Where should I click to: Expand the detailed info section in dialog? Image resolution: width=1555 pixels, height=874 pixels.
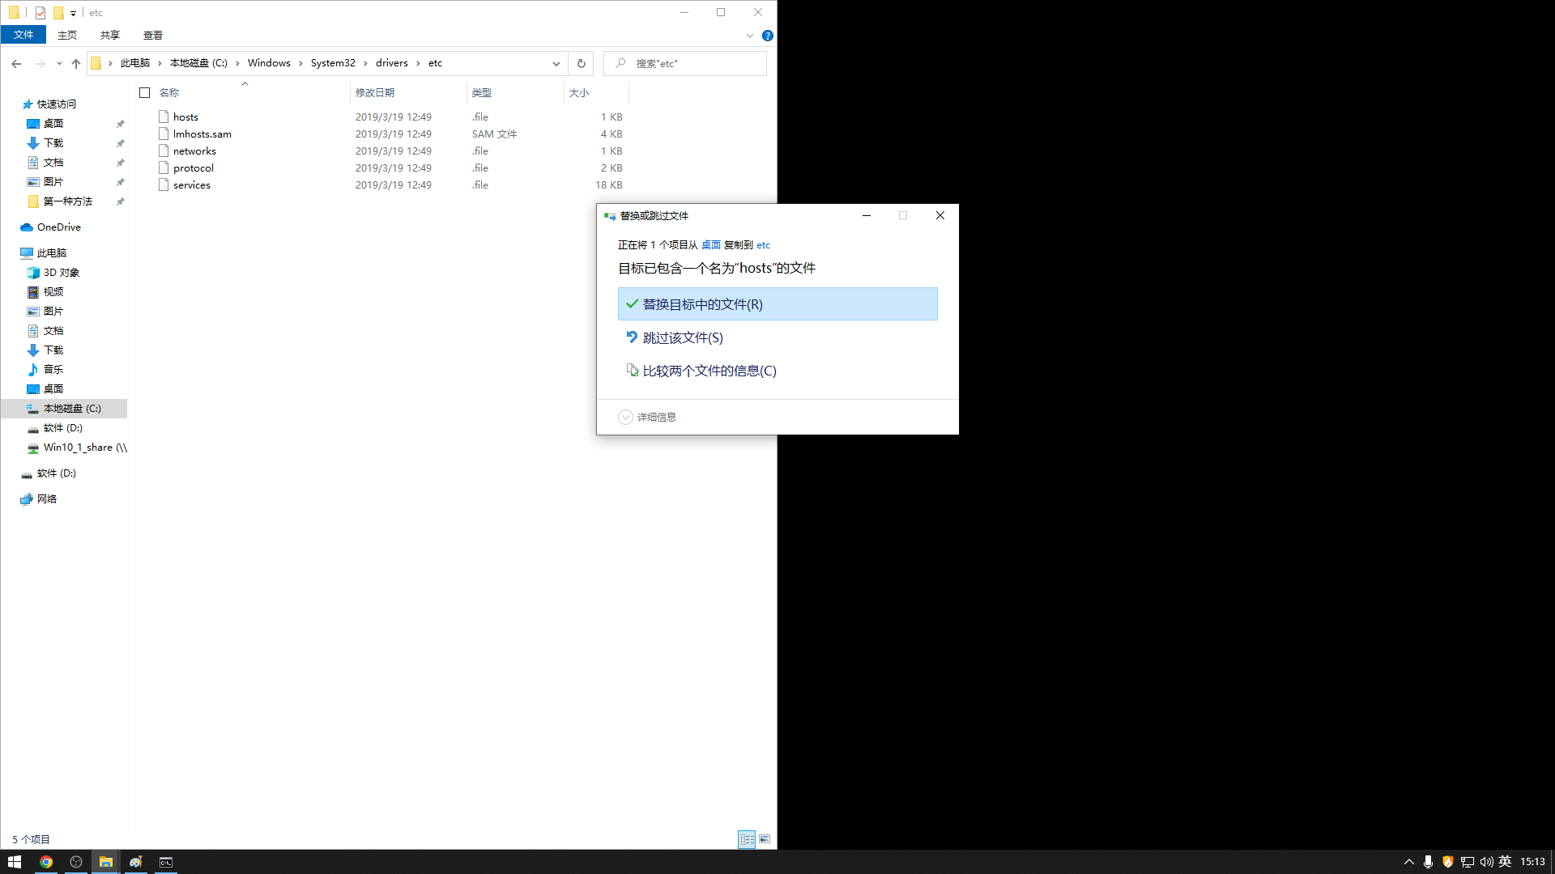coord(625,417)
